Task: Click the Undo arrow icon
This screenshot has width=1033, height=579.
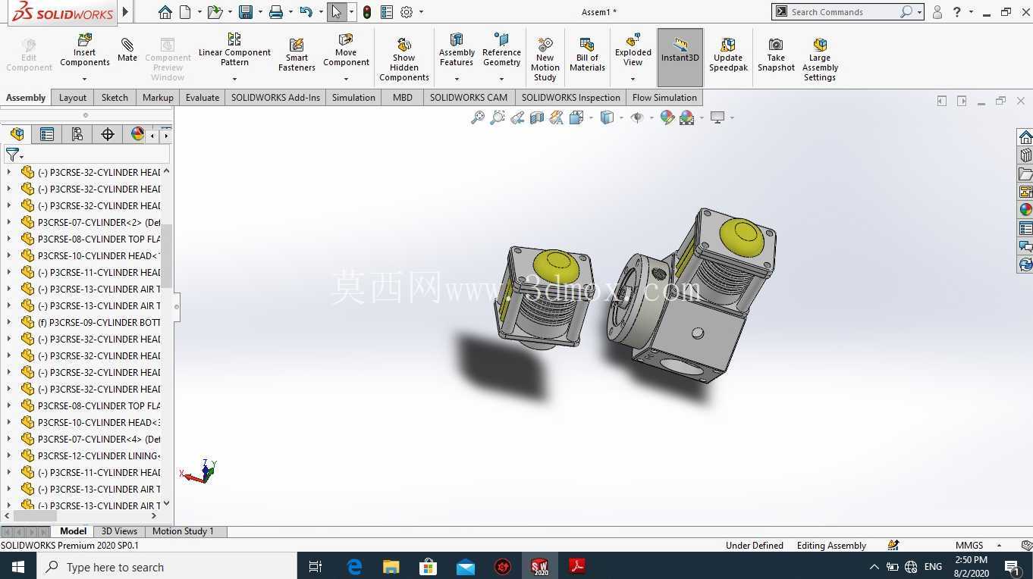Action: 306,12
